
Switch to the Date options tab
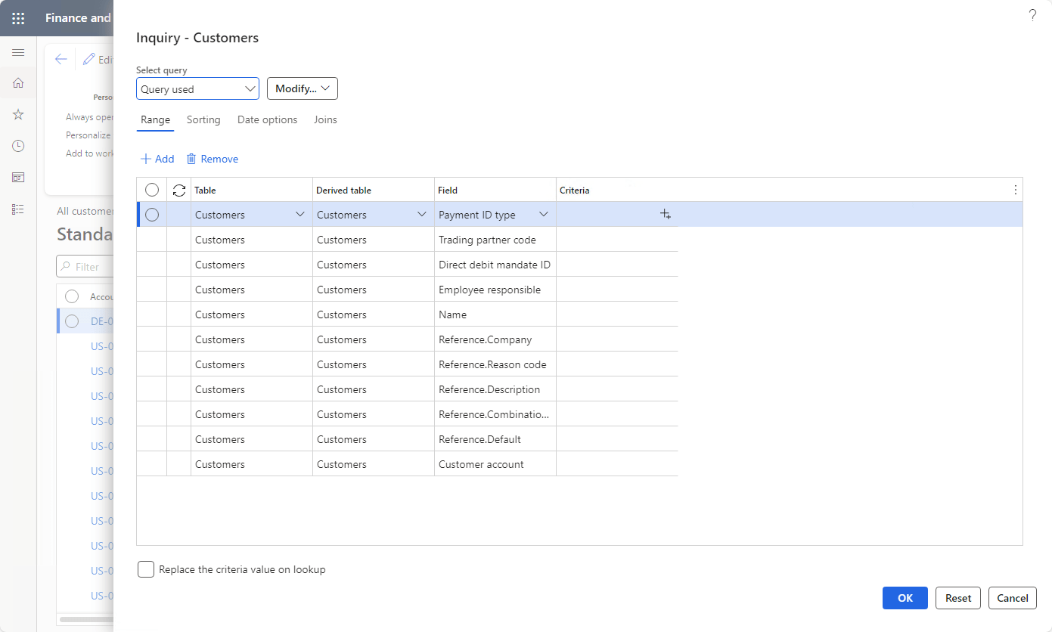pyautogui.click(x=267, y=119)
